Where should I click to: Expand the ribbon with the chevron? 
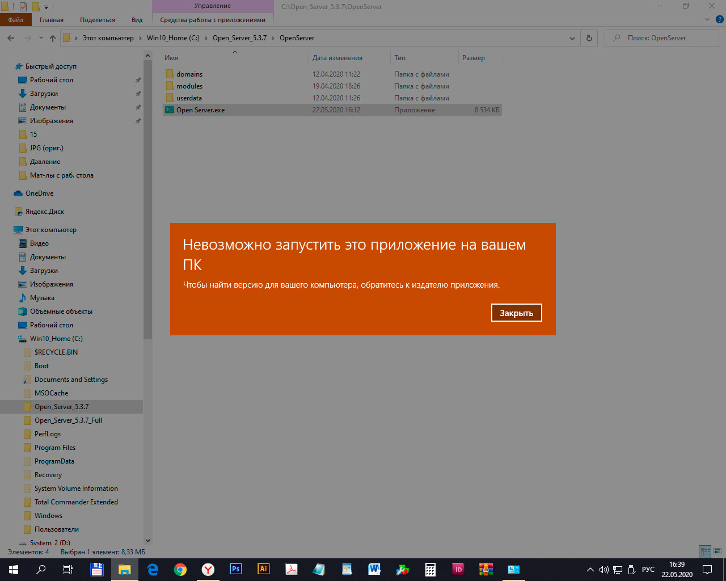707,20
